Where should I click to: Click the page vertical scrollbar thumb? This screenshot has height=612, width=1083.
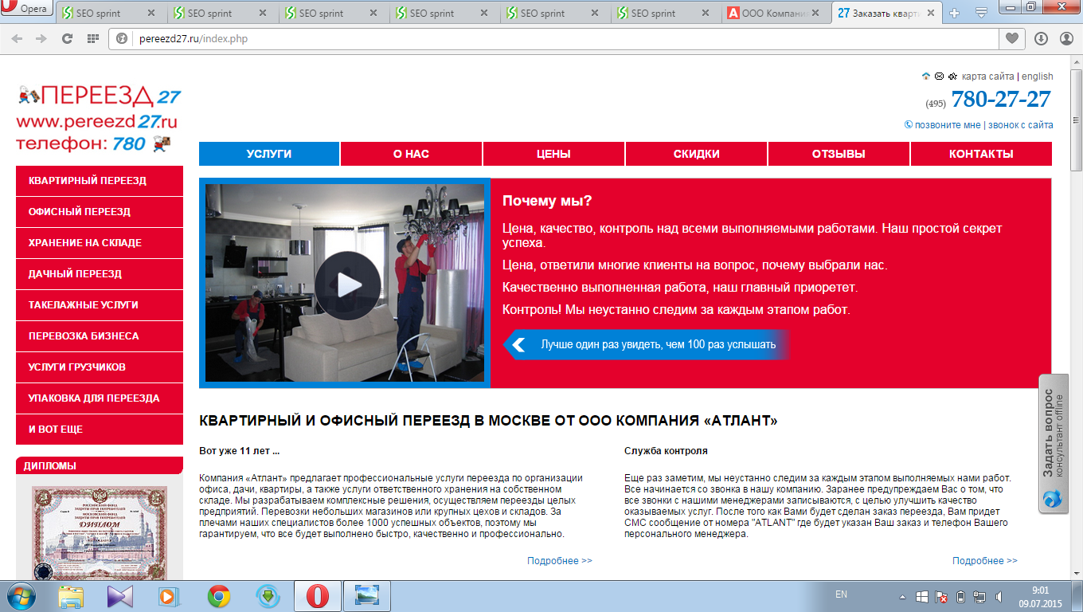1077,120
